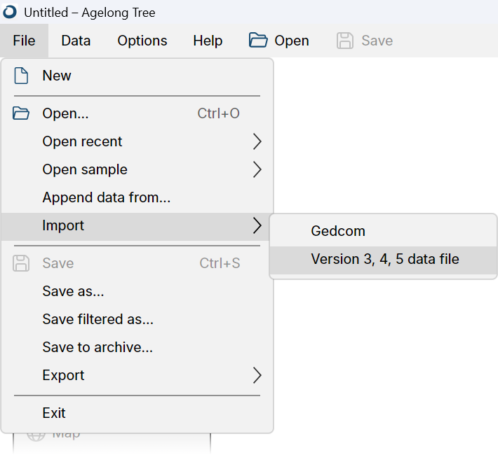Open the Data menu
This screenshot has width=498, height=455.
76,41
